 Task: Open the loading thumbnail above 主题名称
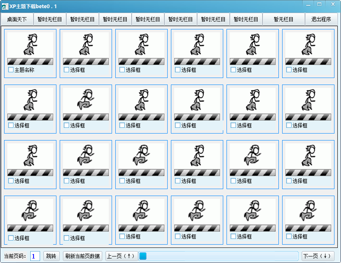[x=30, y=49]
